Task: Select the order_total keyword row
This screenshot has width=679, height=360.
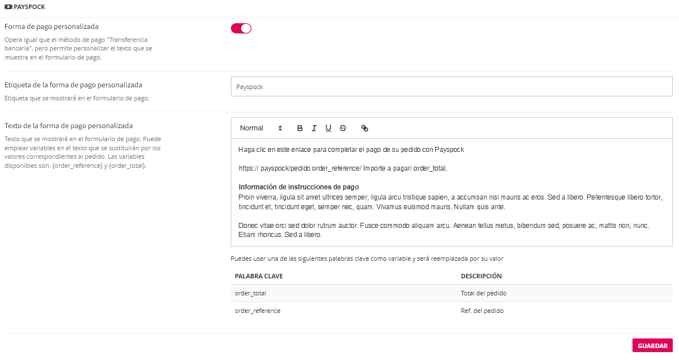Action: pyautogui.click(x=250, y=293)
